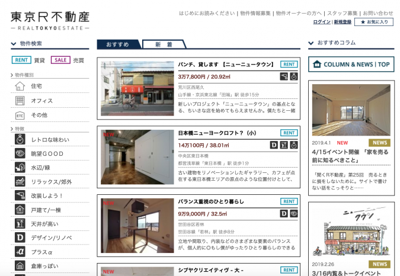The height and width of the screenshot is (276, 400).
Task: Select the 改装しよう drill icon in sidebar
Action: coord(20,195)
